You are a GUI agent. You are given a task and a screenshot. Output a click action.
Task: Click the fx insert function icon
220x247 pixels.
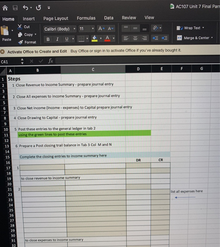(x=50, y=61)
